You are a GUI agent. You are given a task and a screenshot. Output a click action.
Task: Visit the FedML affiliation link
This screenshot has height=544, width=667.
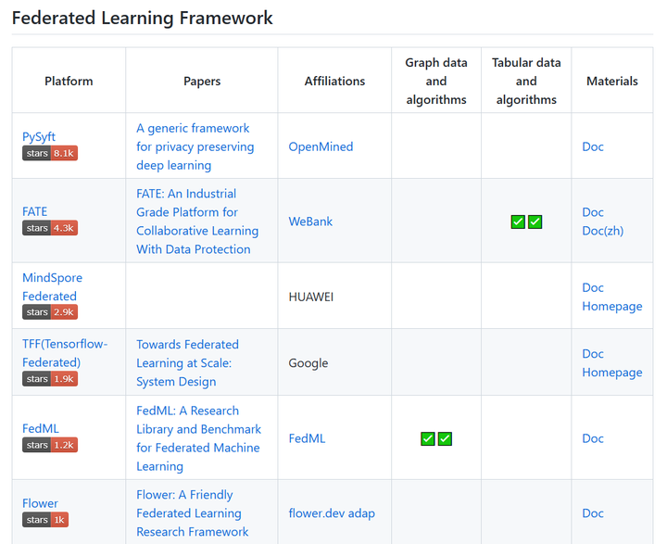(307, 438)
